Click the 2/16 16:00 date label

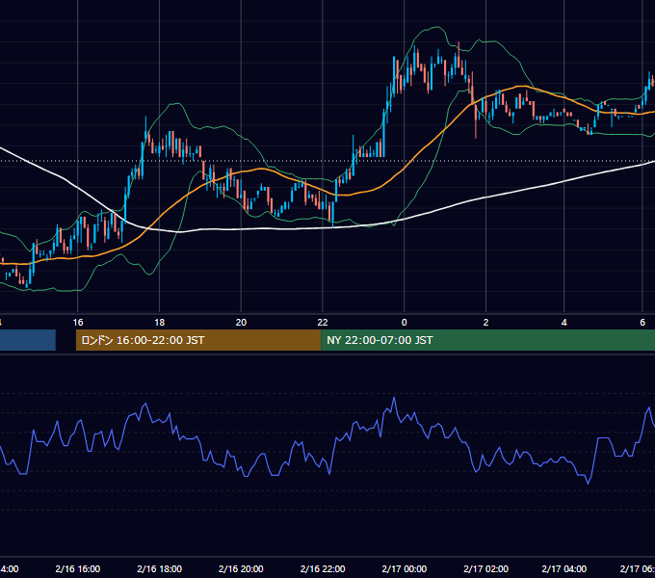pyautogui.click(x=78, y=568)
